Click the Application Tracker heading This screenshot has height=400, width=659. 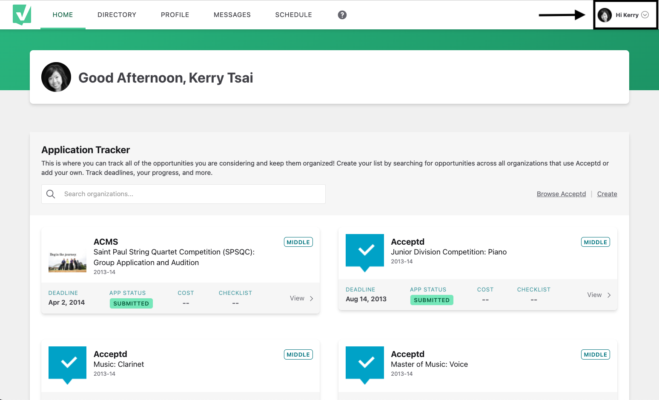[x=86, y=150]
